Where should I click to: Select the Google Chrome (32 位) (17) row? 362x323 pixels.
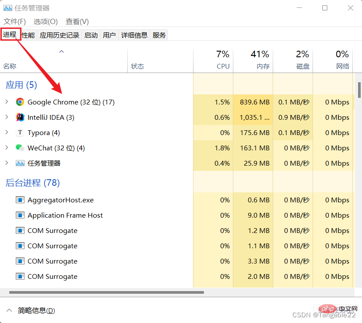(x=176, y=102)
